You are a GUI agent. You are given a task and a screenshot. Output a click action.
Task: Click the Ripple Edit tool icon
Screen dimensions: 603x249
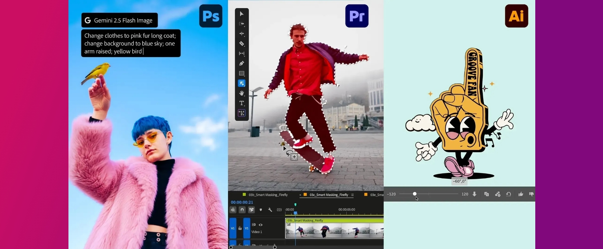242,33
